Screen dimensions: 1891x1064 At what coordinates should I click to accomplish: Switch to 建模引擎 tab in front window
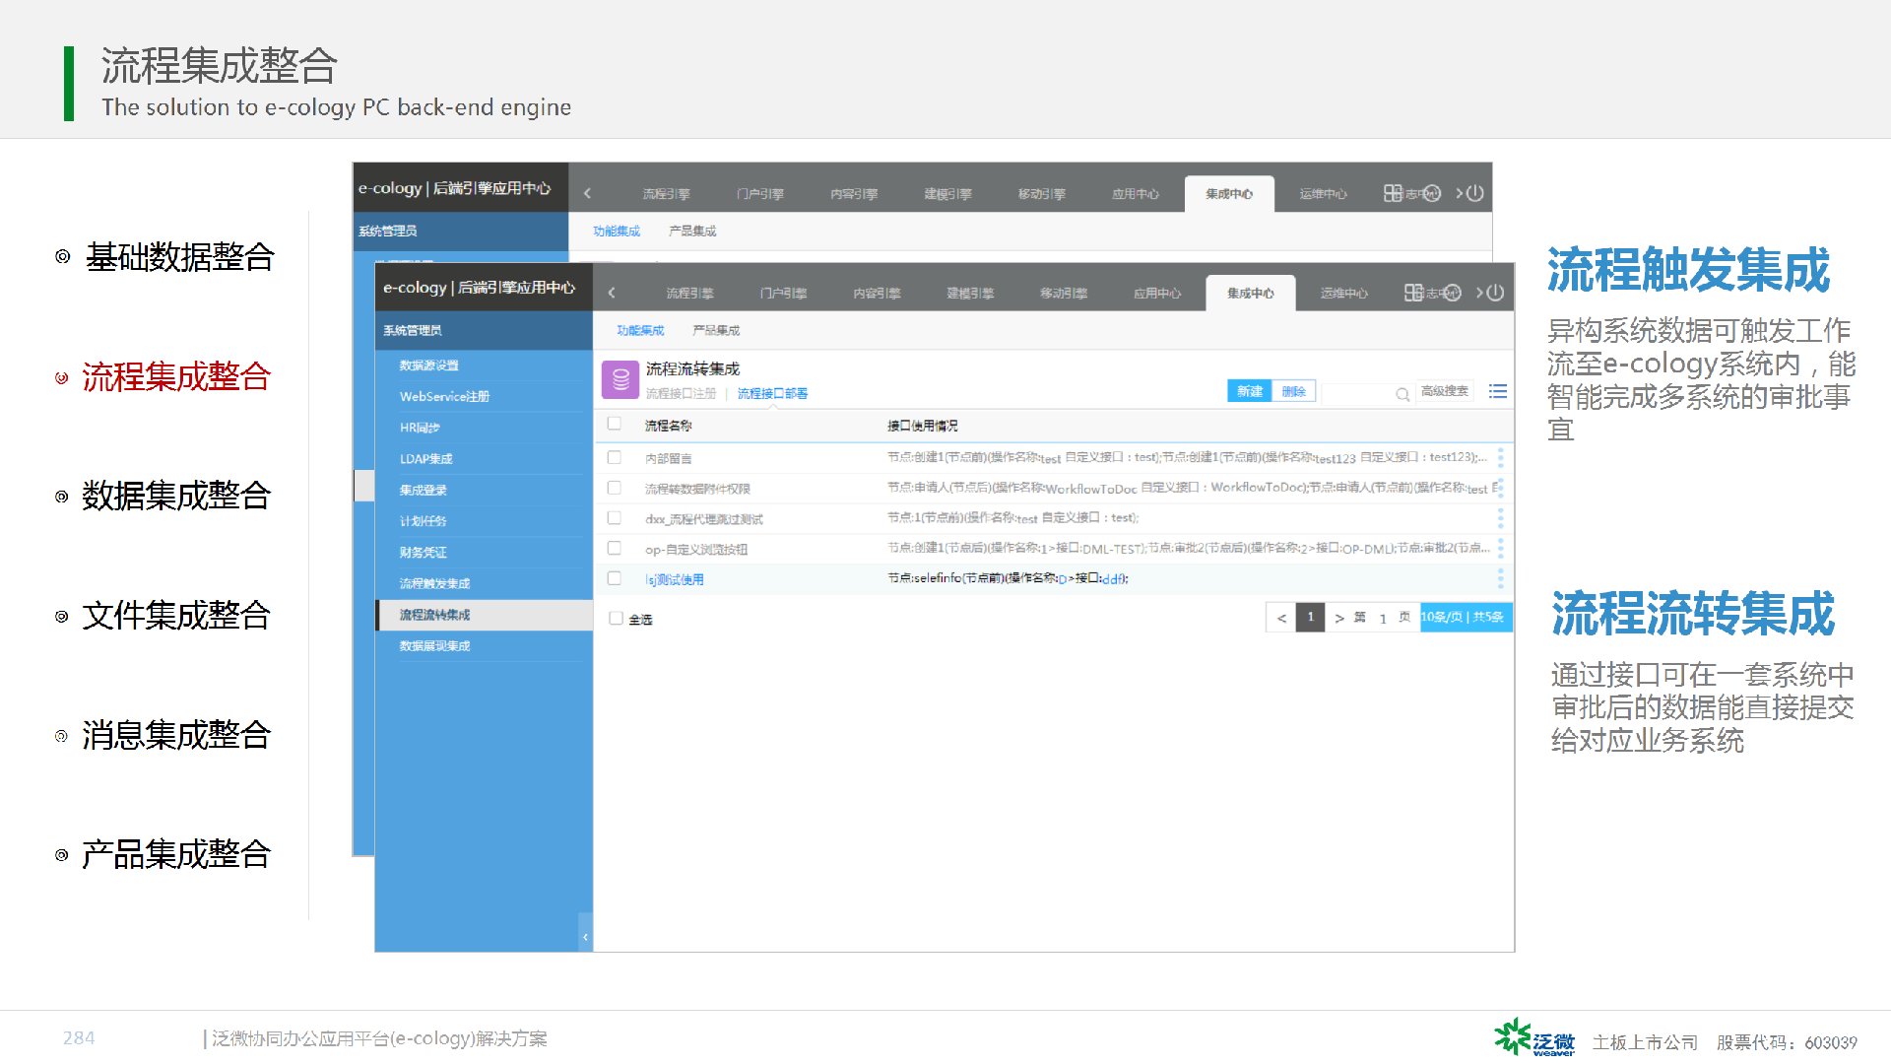click(x=970, y=294)
